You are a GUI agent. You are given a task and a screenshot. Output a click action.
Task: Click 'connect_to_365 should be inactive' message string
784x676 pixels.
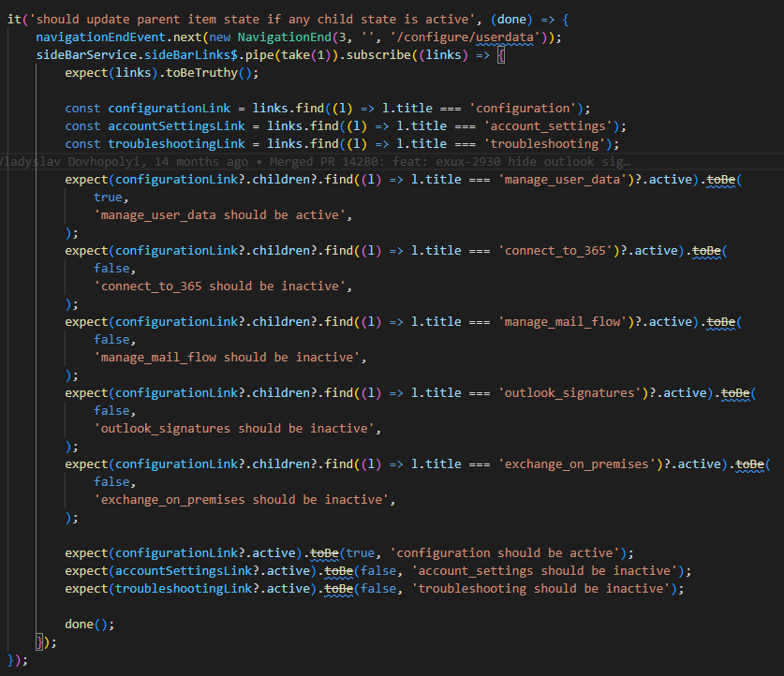pyautogui.click(x=219, y=287)
